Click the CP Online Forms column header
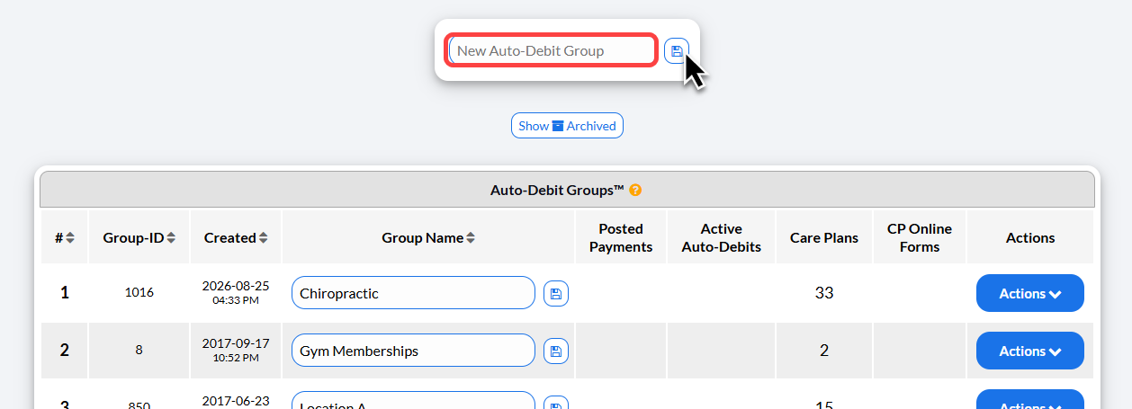The height and width of the screenshot is (409, 1132). point(920,238)
